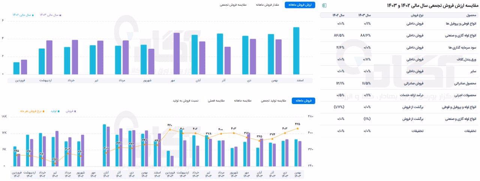Click the '۸۶/۵%' value in the table
This screenshot has height=181, width=480.
(339, 36)
